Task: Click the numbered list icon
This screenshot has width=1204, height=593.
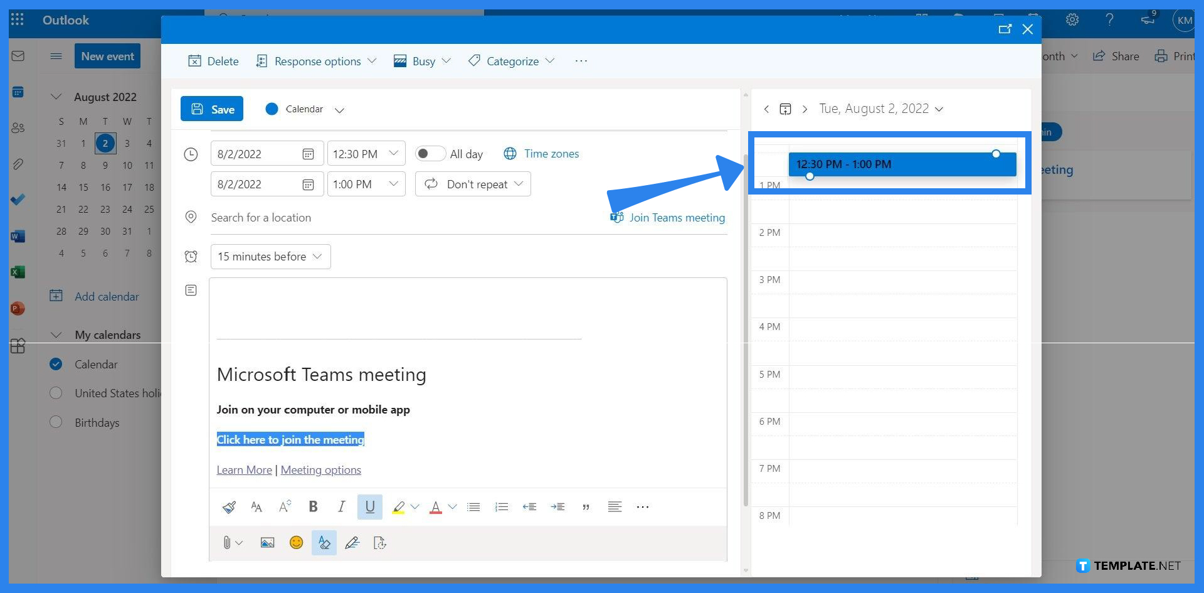Action: point(501,506)
